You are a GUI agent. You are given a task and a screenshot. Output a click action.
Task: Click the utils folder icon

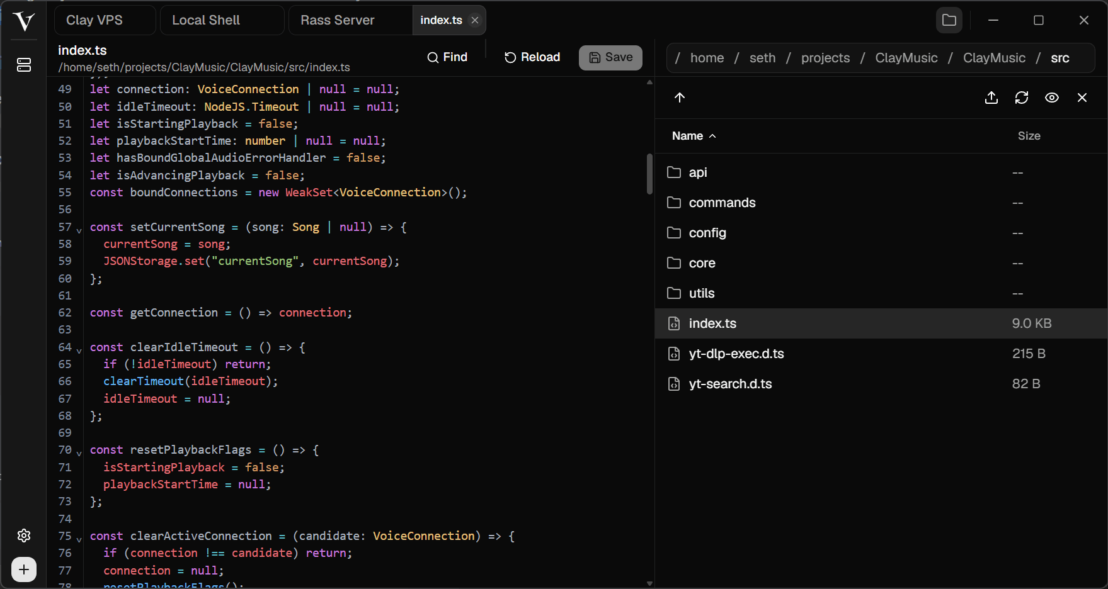[x=674, y=293]
